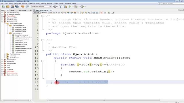Click the Redo arrow icon
Image resolution: width=184 pixels, height=103 pixels.
point(27,7)
